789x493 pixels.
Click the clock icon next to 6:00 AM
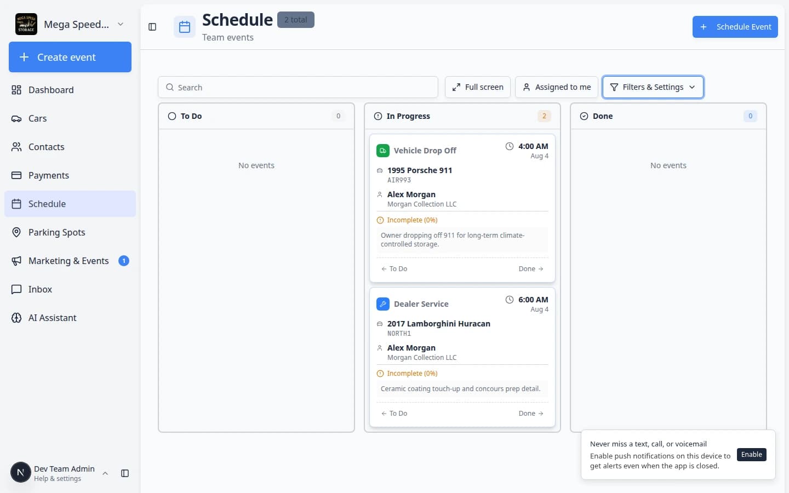coord(510,300)
